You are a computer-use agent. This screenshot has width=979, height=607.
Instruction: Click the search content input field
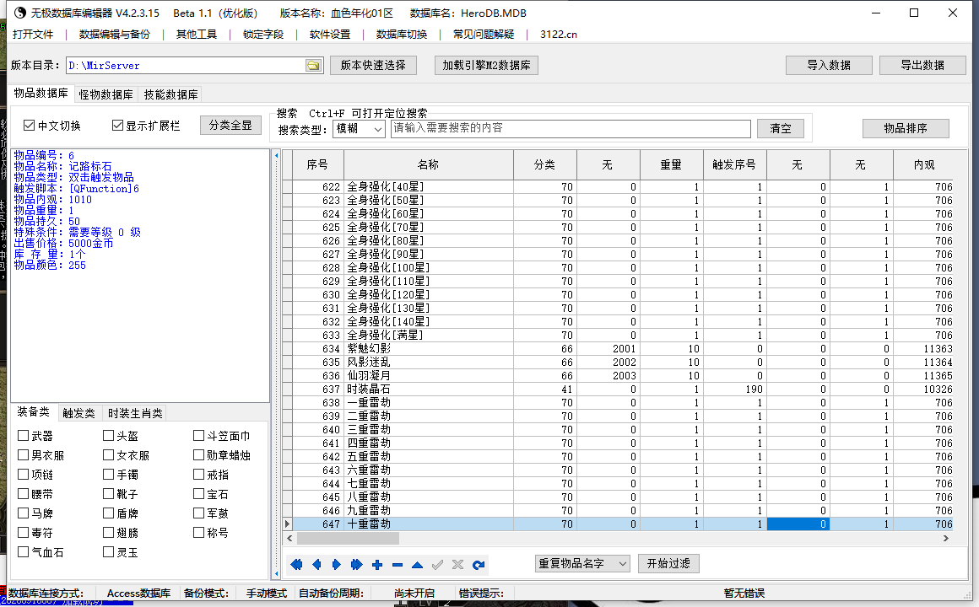(x=571, y=128)
